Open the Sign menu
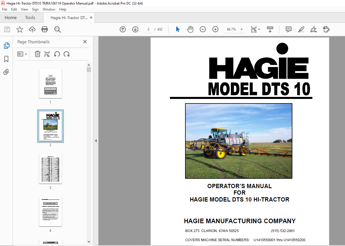The width and height of the screenshot is (345, 246). 35,9
